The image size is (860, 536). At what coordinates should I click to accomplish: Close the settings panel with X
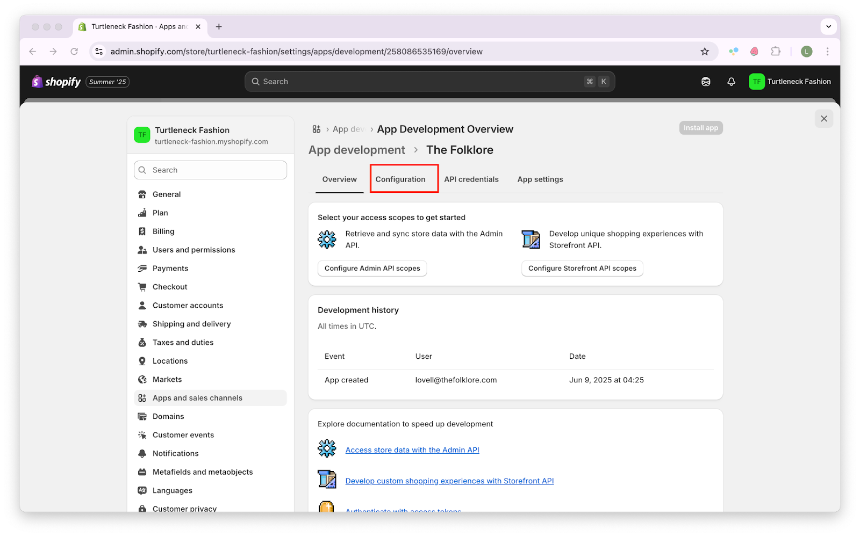(x=823, y=119)
